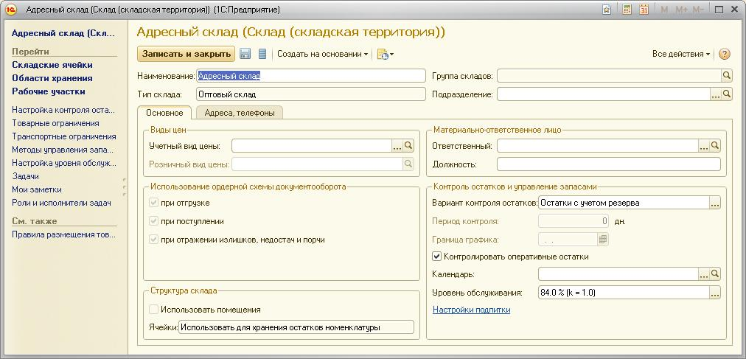The image size is (746, 359).
Task: Click the favorites star icon in title bar
Action: coord(606,10)
